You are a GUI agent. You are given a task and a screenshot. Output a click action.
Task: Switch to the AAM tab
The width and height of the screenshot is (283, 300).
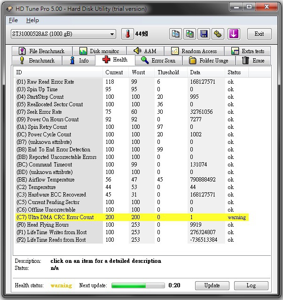click(145, 51)
